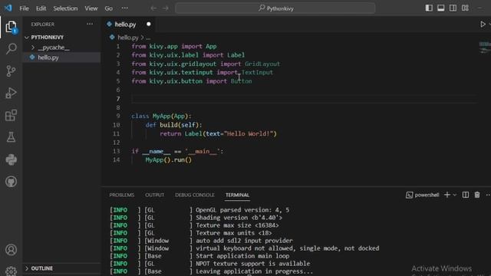
Task: Open the Selection menu
Action: [x=65, y=8]
